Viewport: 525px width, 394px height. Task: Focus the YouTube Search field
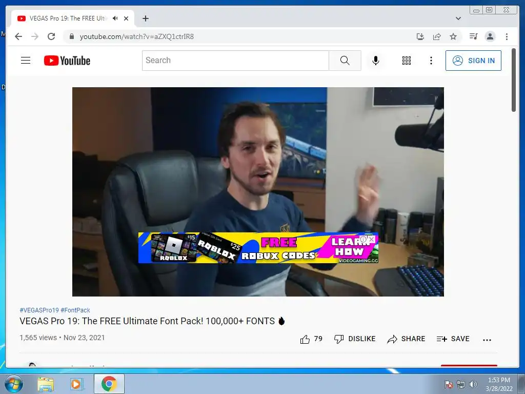click(x=235, y=61)
